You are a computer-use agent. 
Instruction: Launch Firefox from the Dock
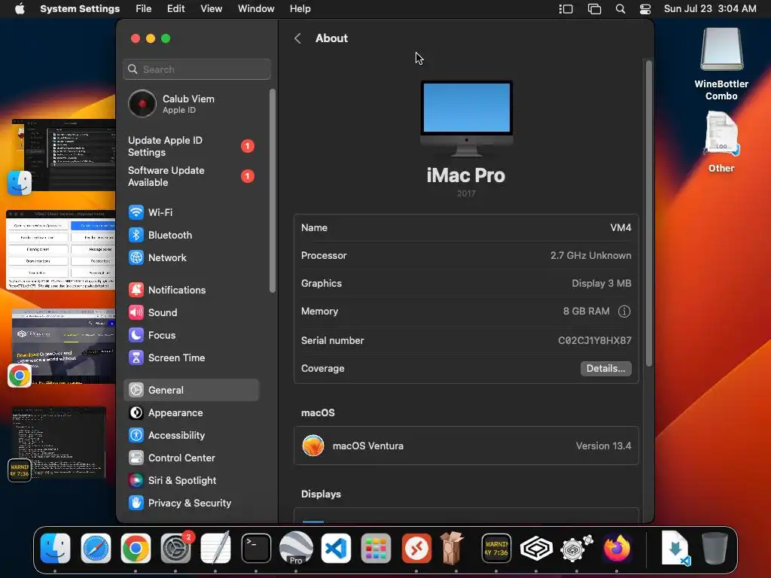pyautogui.click(x=617, y=548)
